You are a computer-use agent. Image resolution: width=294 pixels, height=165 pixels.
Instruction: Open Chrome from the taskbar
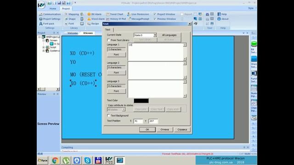coord(55,160)
